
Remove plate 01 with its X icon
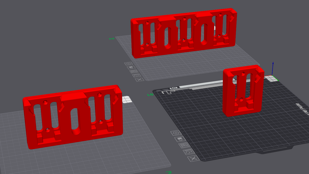click(193, 158)
